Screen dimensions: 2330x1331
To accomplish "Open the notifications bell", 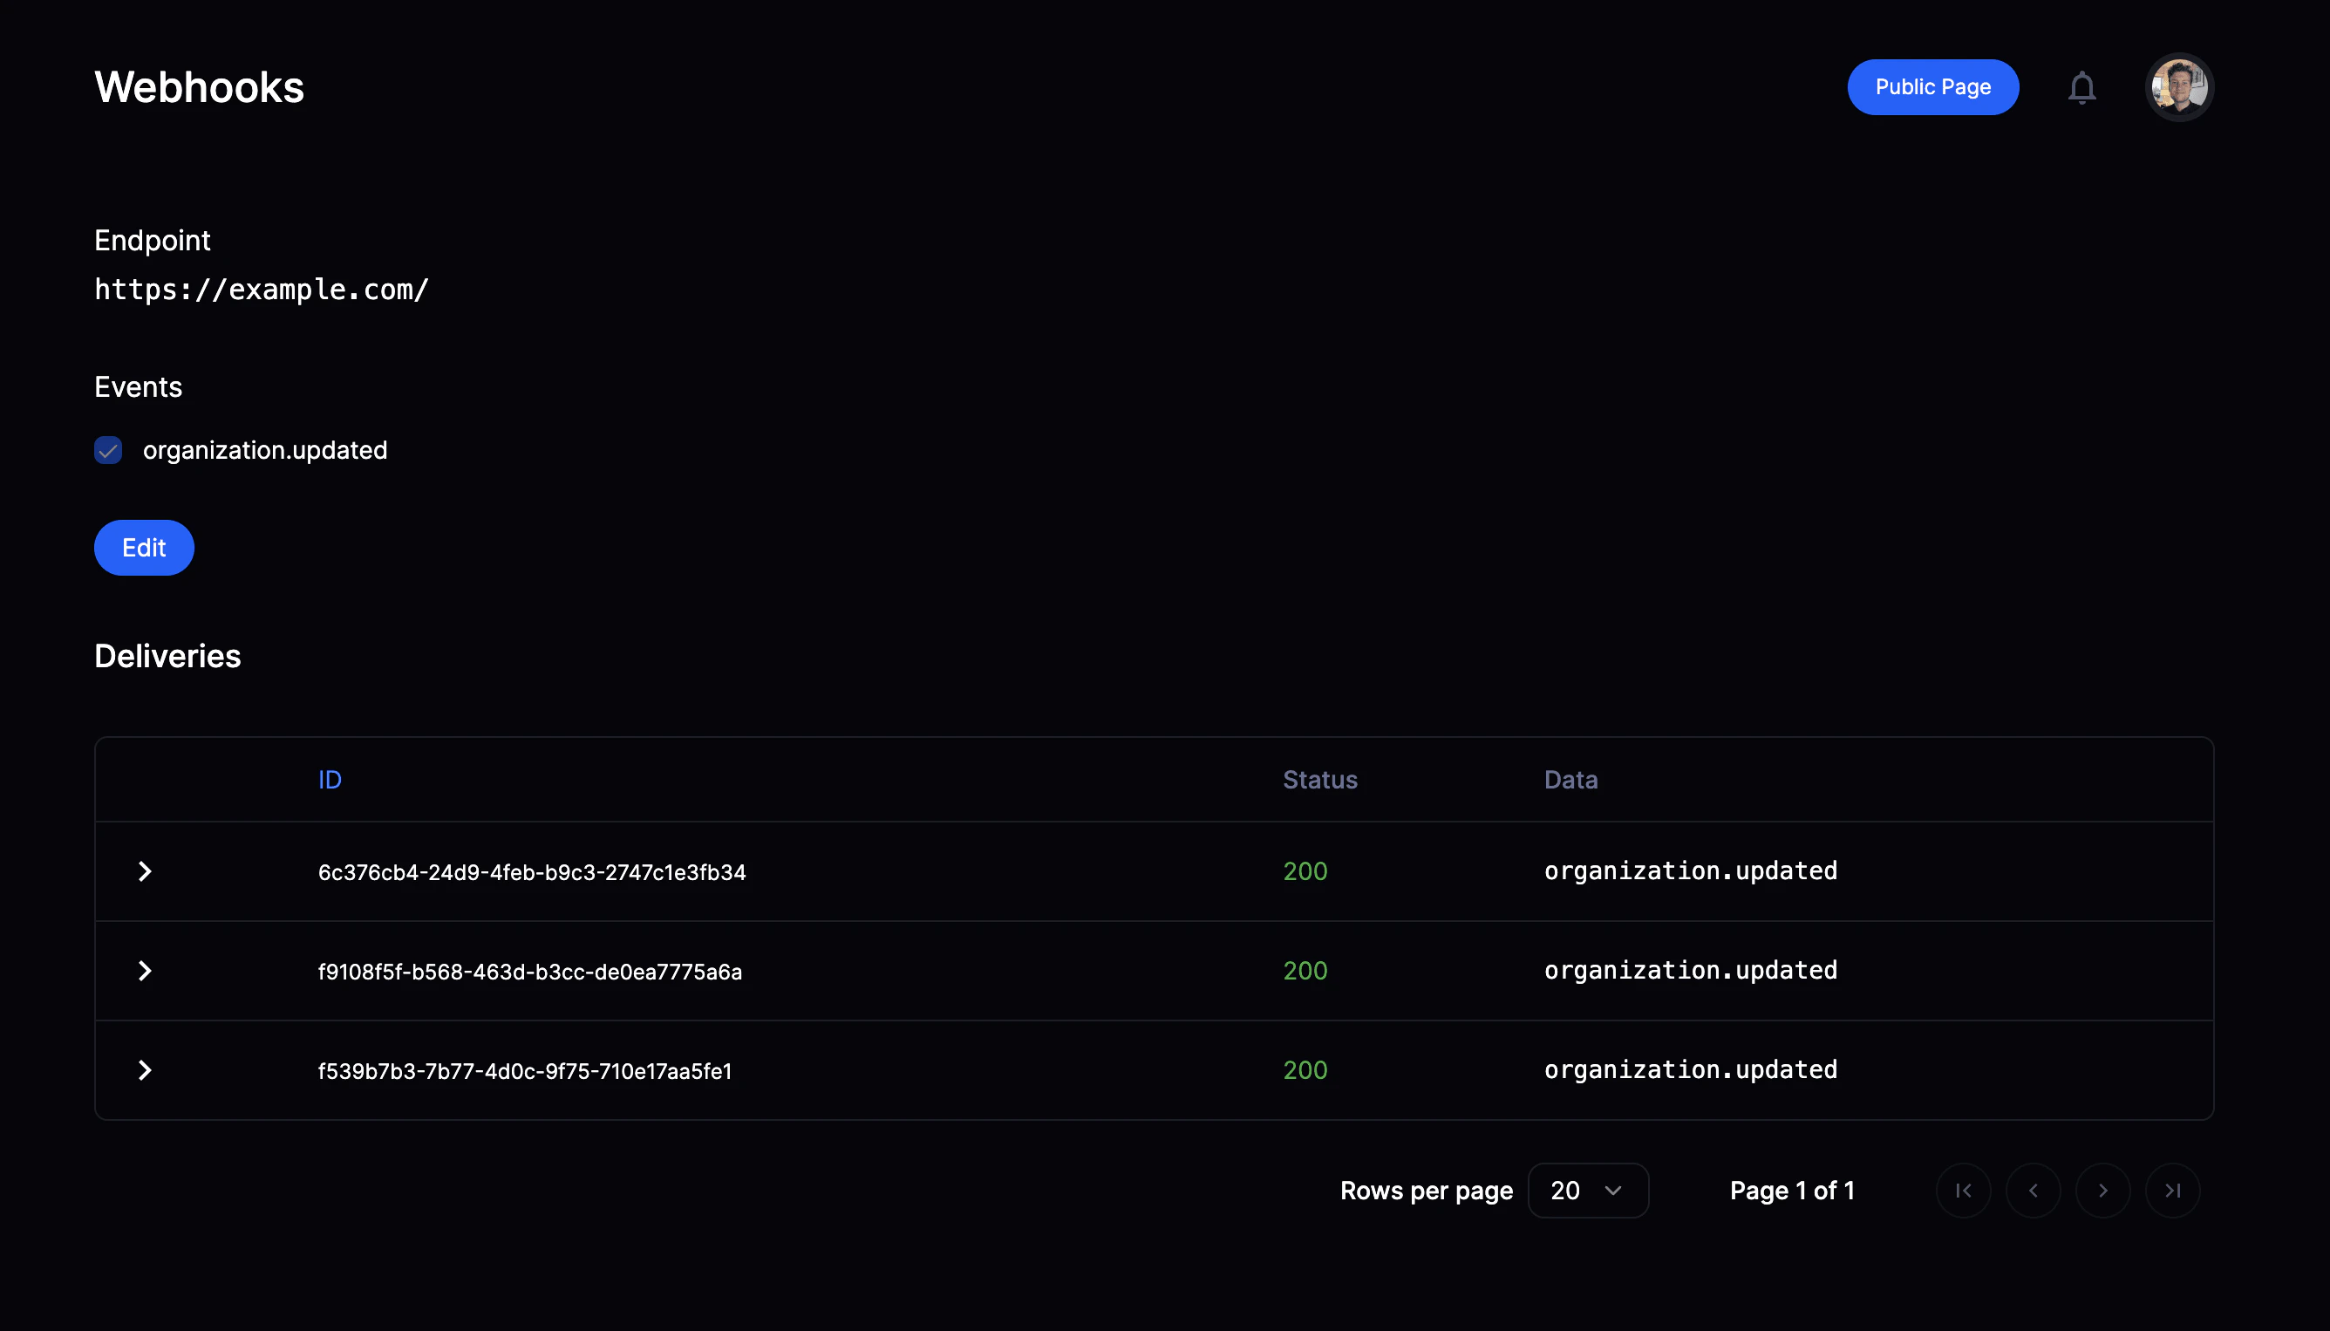I will pos(2081,88).
